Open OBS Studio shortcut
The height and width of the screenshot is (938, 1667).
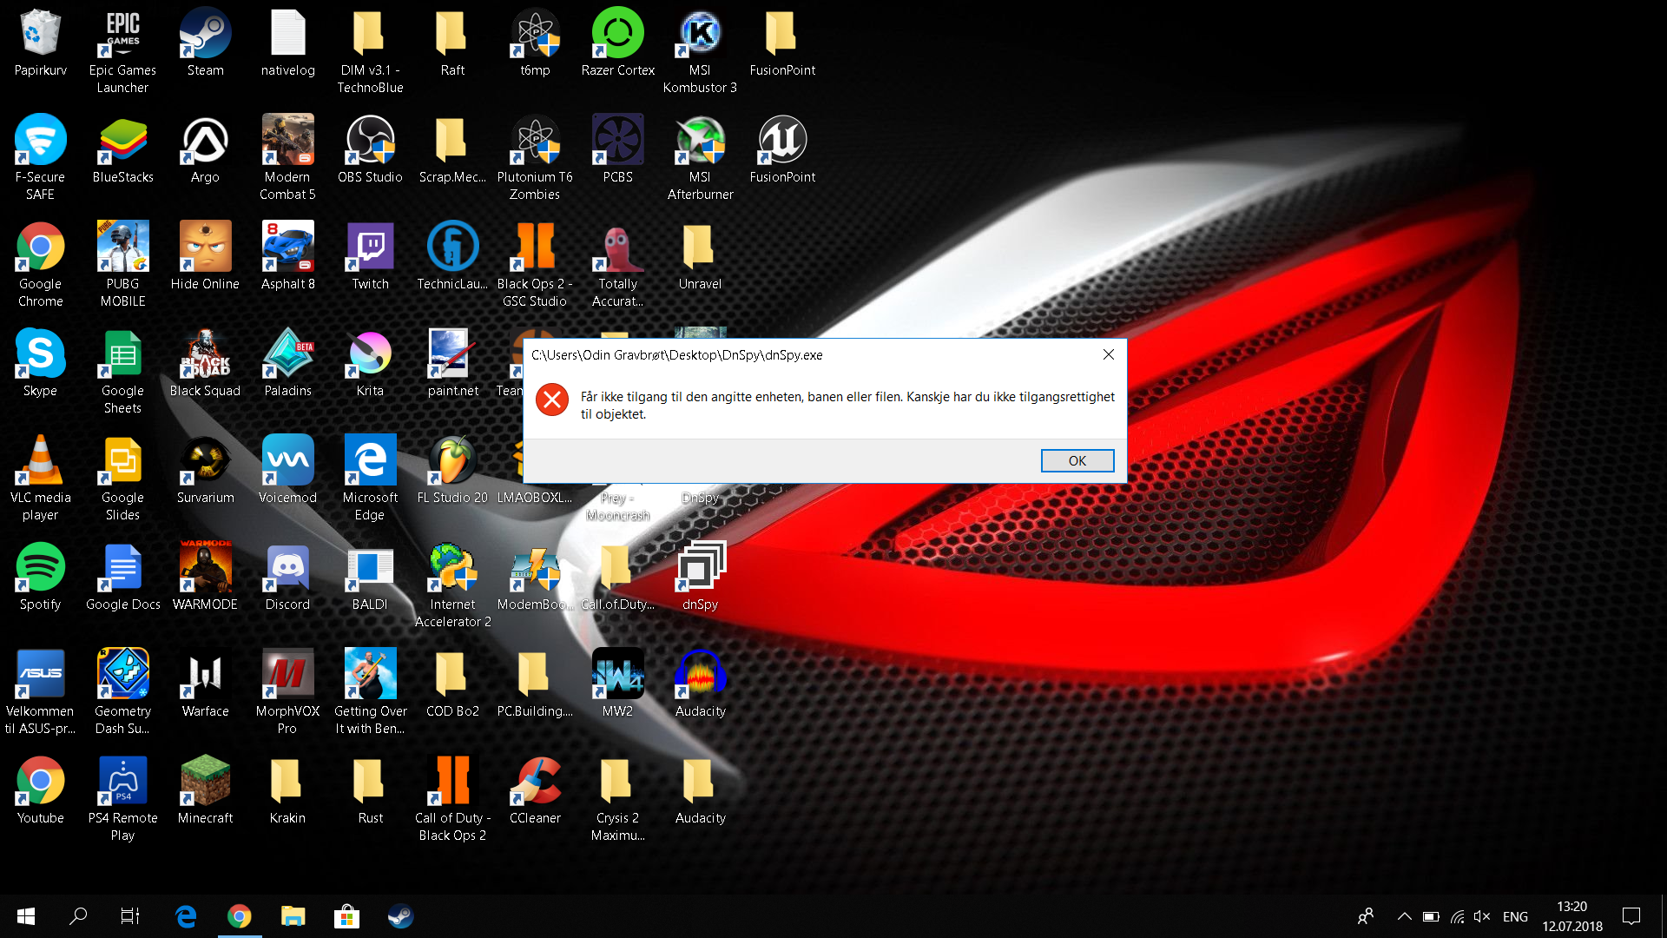370,149
